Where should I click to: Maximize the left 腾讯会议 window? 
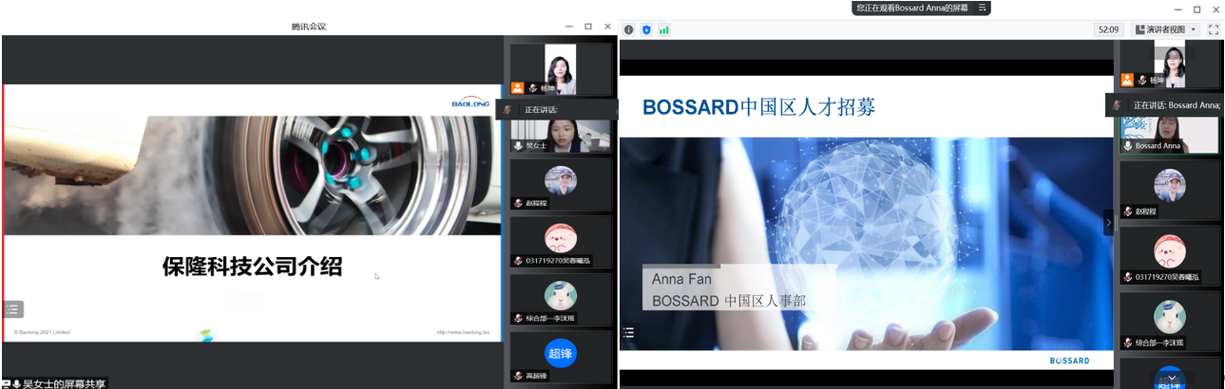pyautogui.click(x=587, y=27)
